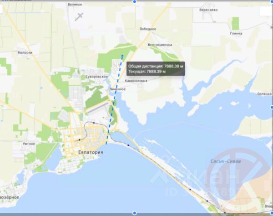Image resolution: width=273 pixels, height=216 pixels.
Task: Click the Евпатория city label
Action: click(91, 152)
